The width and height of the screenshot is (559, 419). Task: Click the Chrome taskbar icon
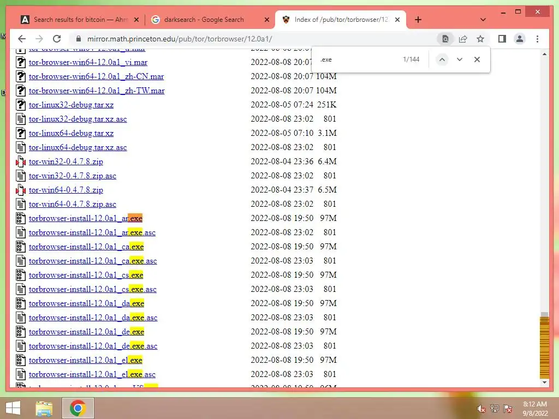click(x=78, y=408)
